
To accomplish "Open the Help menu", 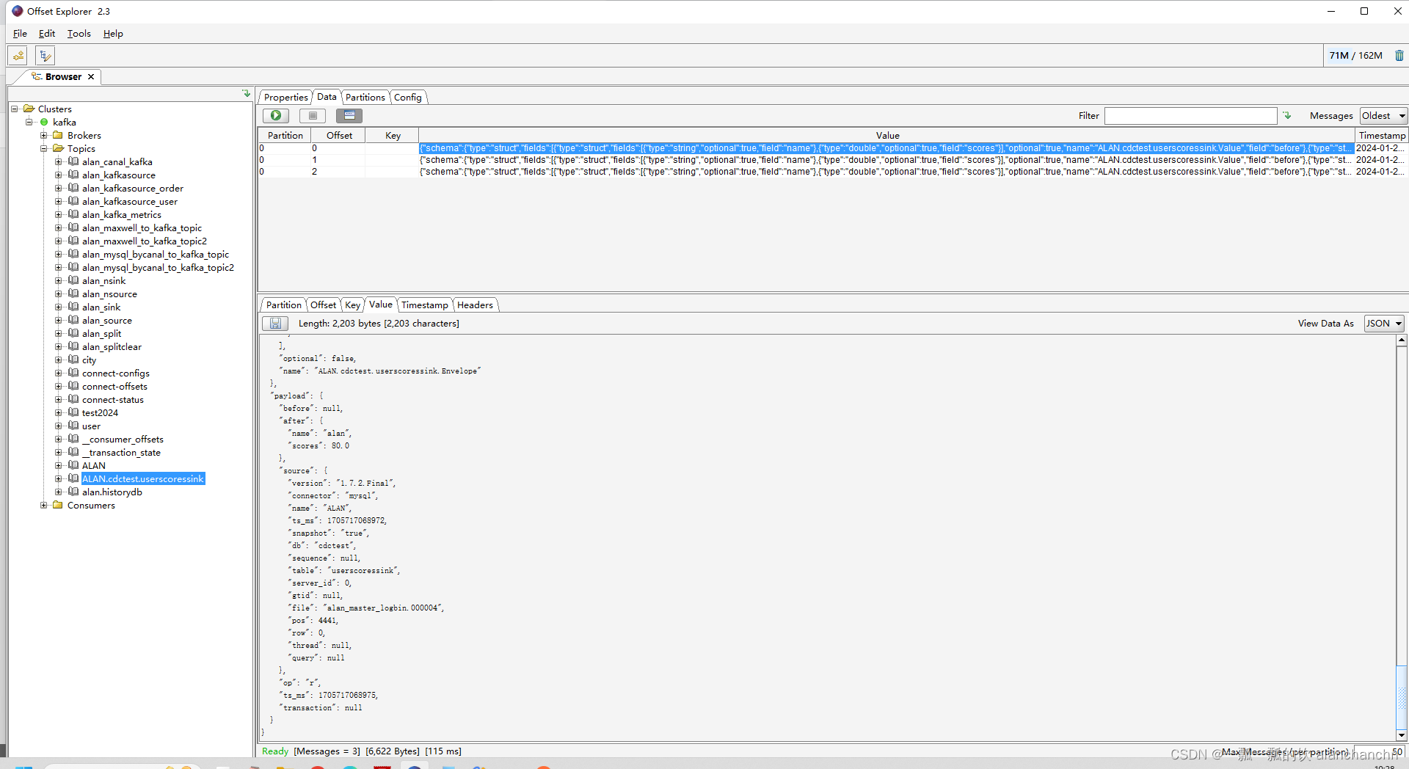I will 113,34.
